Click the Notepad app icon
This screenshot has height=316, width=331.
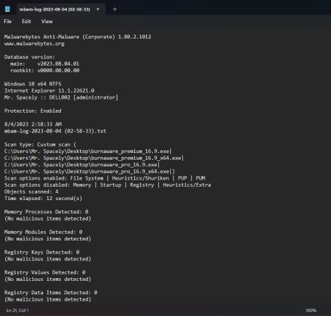7,9
